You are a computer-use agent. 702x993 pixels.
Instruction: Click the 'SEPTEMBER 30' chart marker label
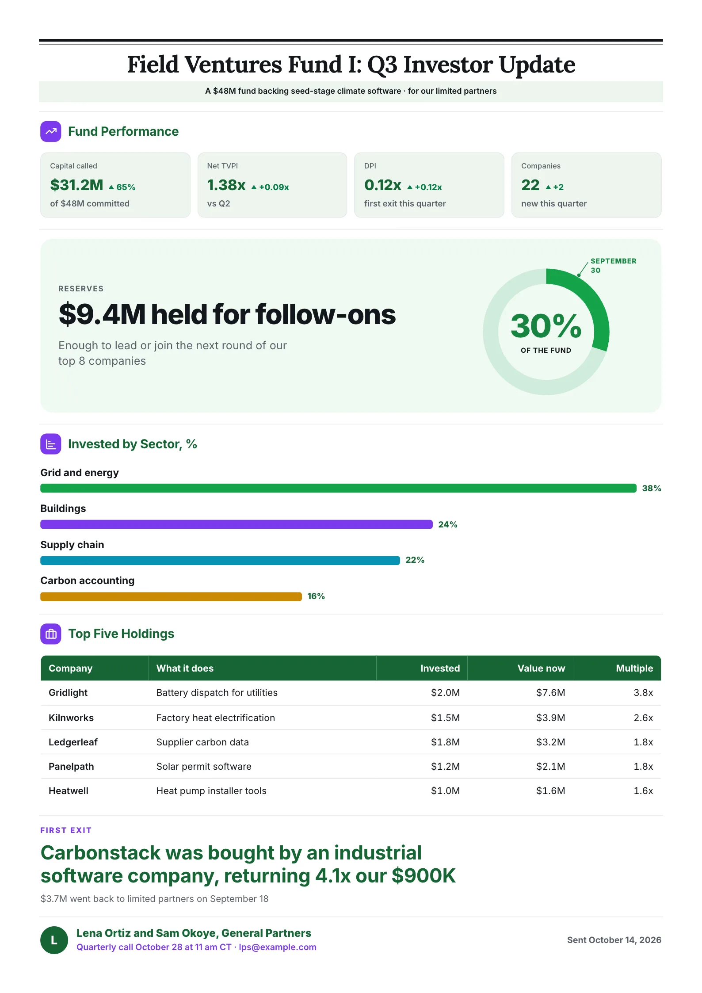[x=614, y=266]
